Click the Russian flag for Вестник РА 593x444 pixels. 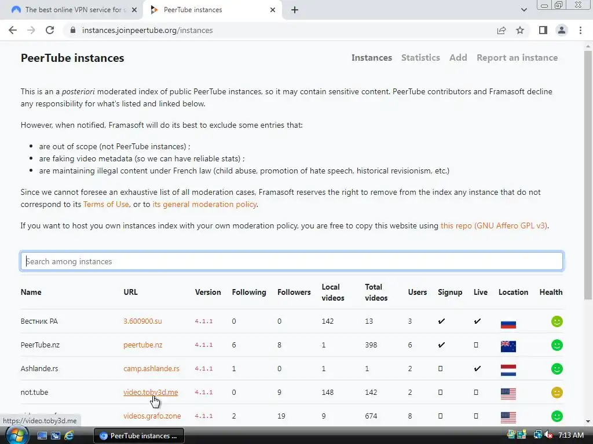click(x=508, y=324)
